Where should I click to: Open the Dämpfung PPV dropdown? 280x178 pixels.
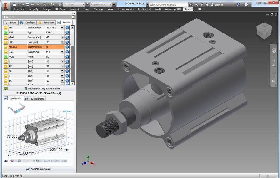pos(62,52)
